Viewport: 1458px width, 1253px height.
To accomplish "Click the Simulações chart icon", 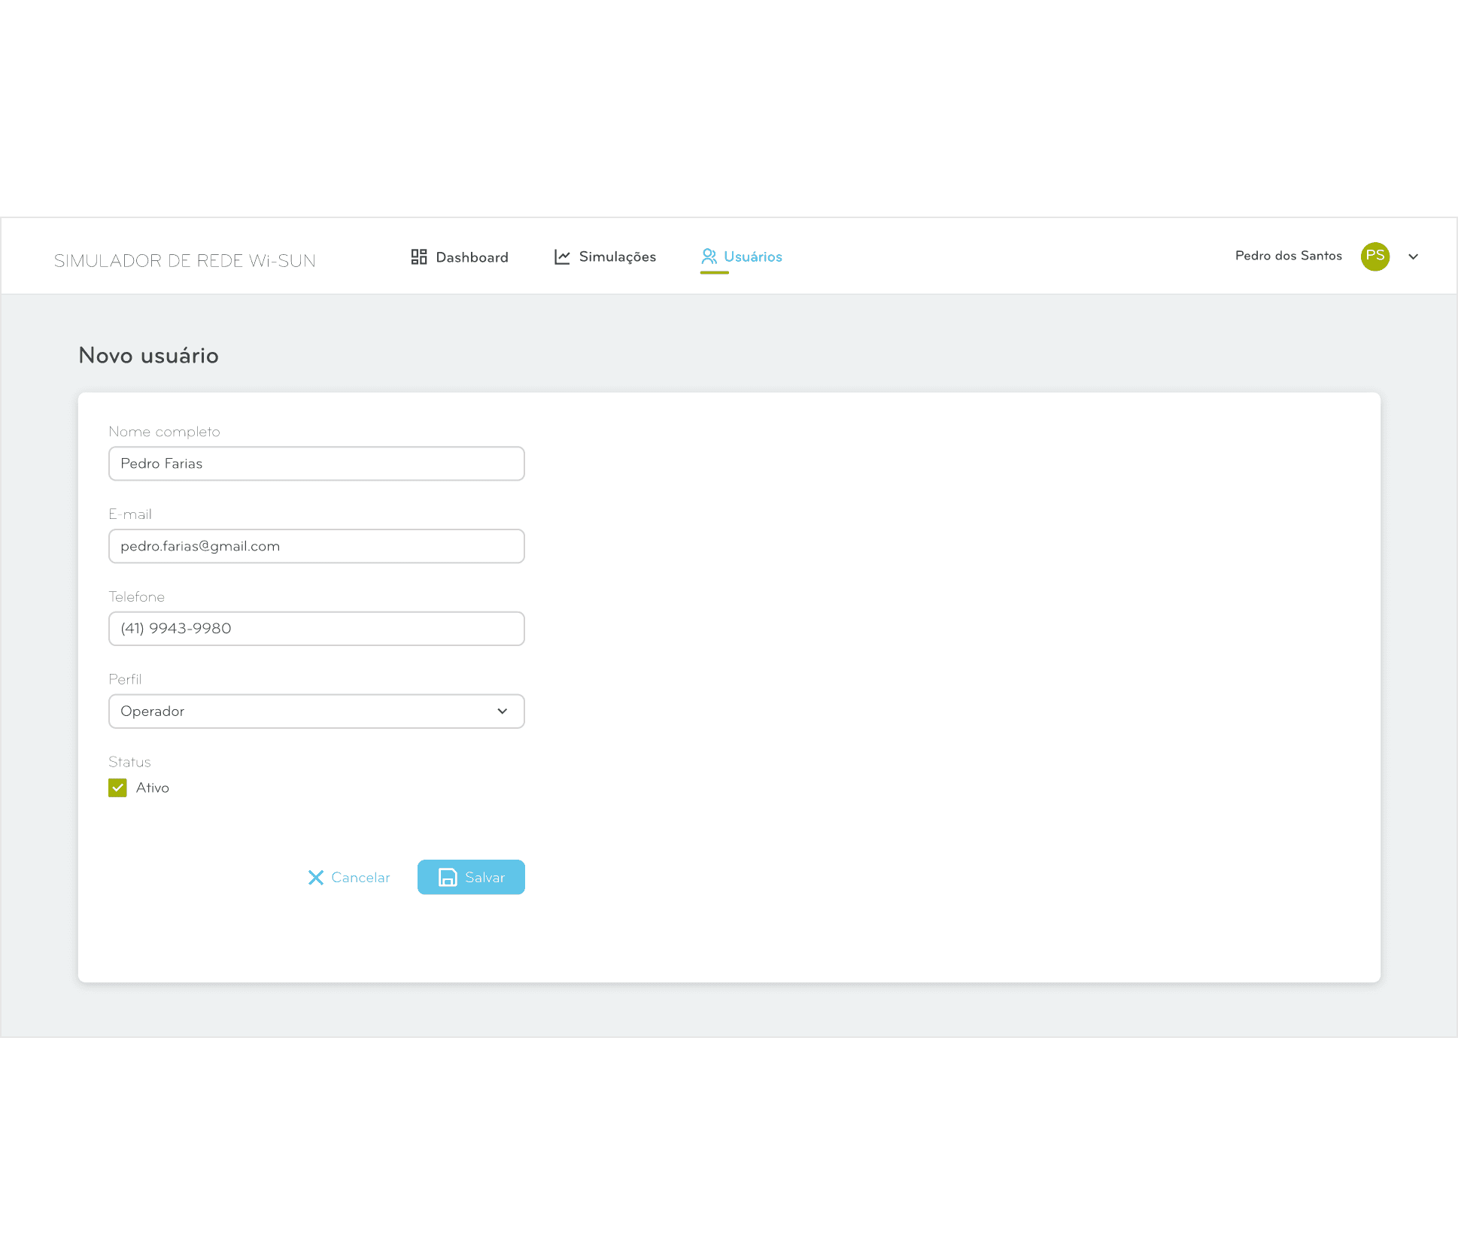I will [x=562, y=257].
